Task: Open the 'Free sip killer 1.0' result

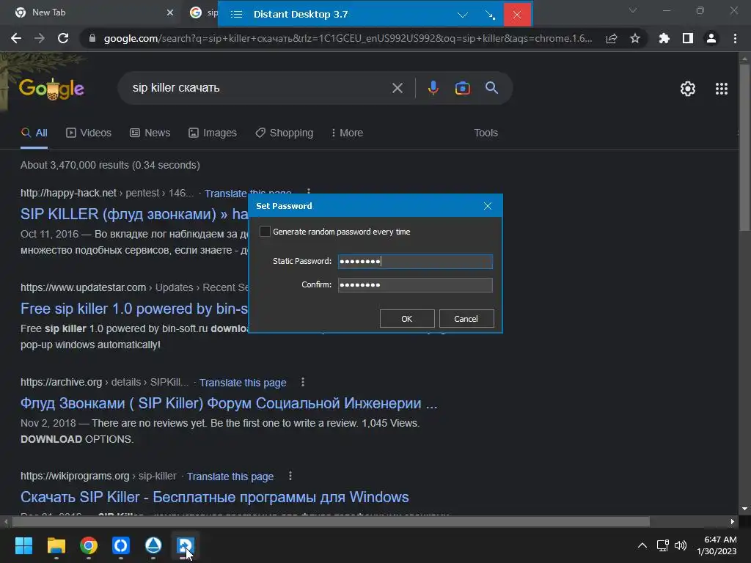Action: point(134,309)
